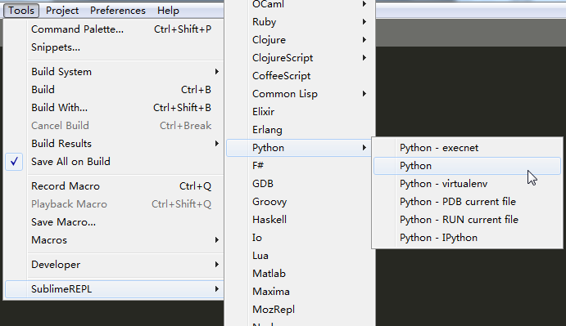Launch Python - IPython REPL
This screenshot has width=566, height=326.
[x=467, y=238]
